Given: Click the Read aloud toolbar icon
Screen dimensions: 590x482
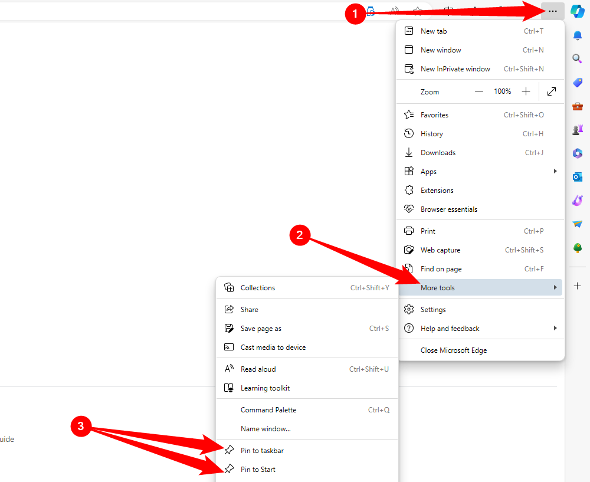Looking at the screenshot, I should (x=394, y=11).
